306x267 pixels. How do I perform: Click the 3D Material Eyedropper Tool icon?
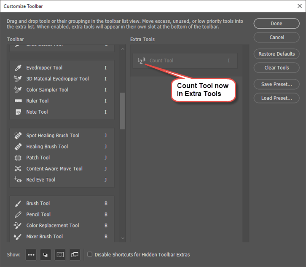click(x=18, y=79)
